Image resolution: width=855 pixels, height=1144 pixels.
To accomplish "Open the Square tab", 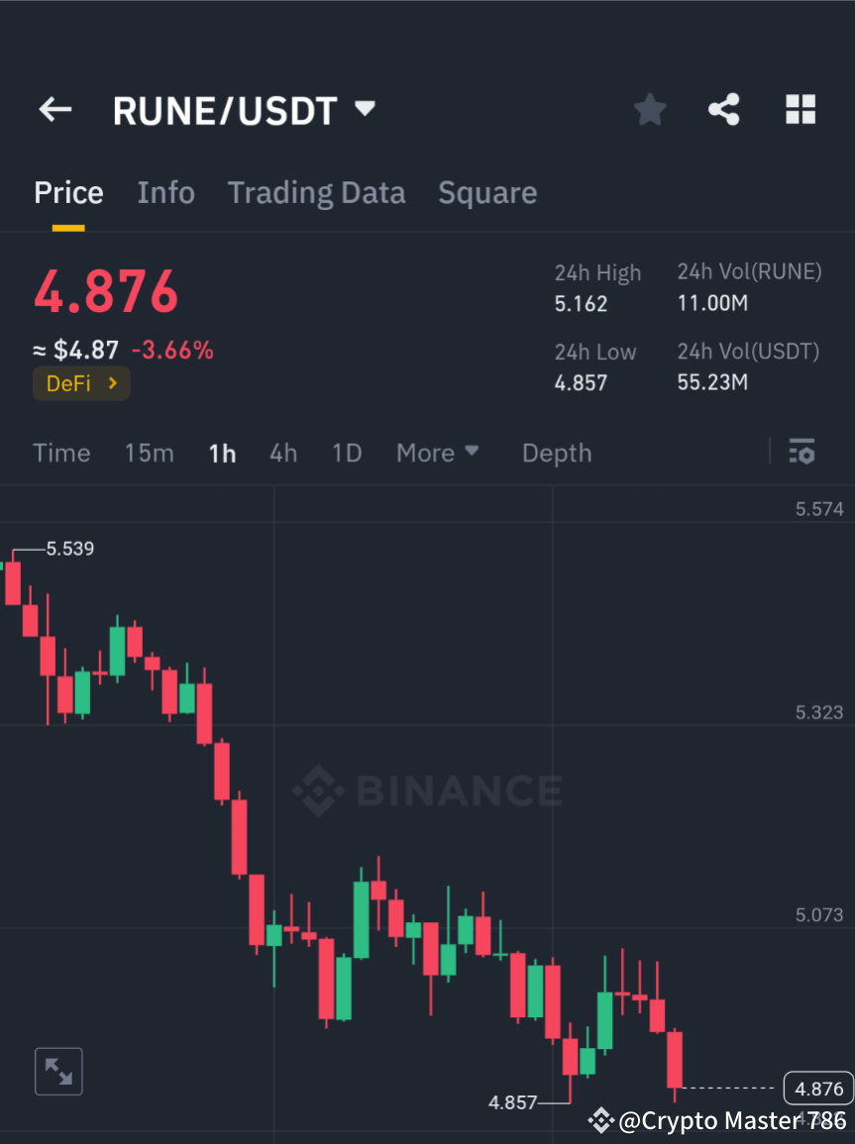I will tap(486, 192).
